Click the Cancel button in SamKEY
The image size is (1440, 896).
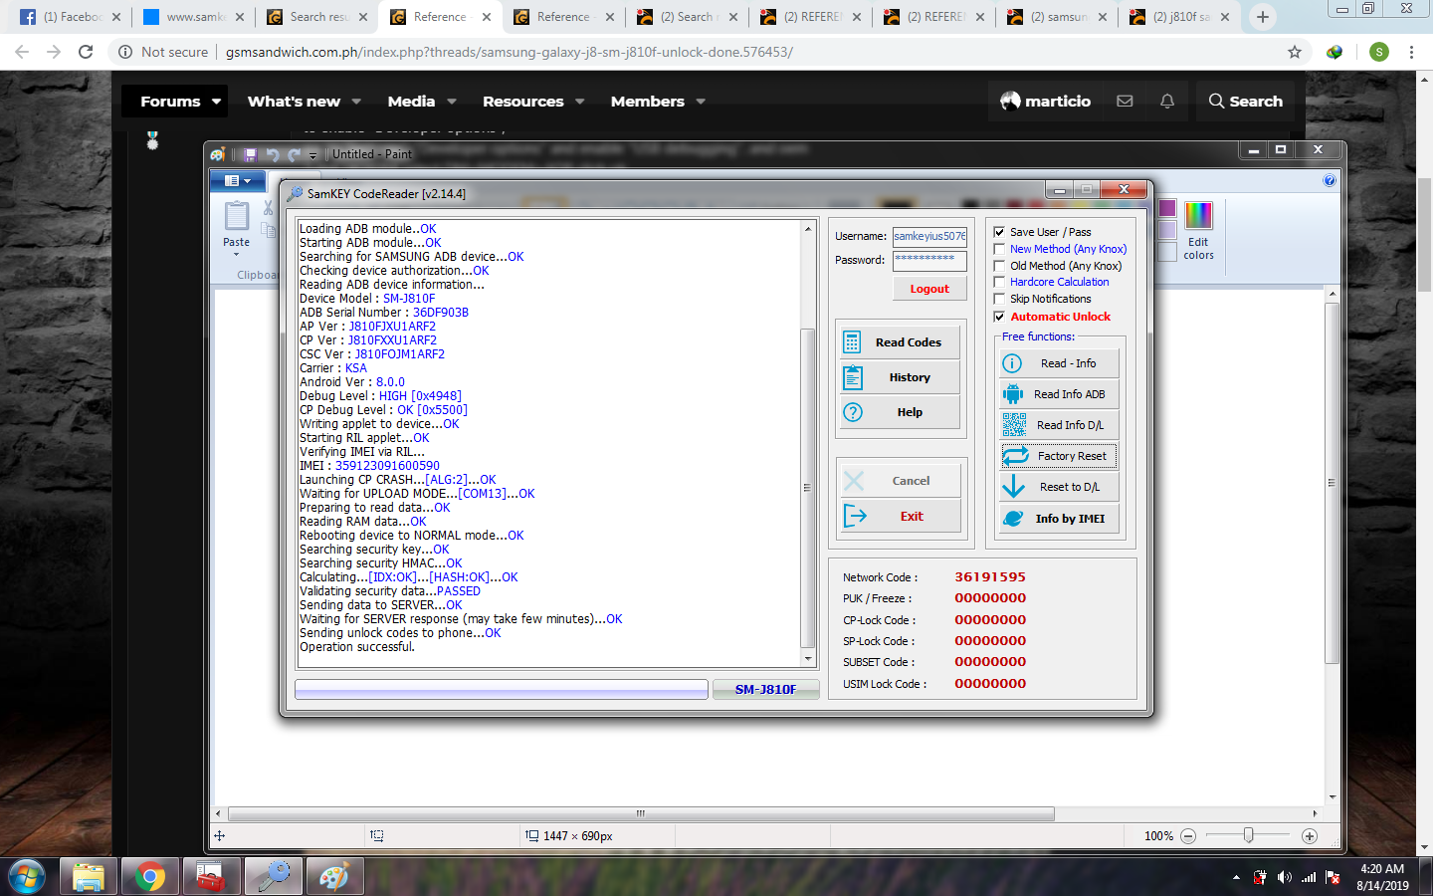pos(900,481)
